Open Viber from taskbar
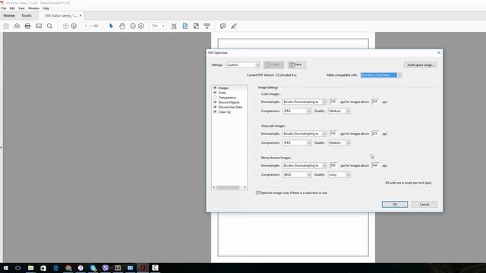 point(106,268)
